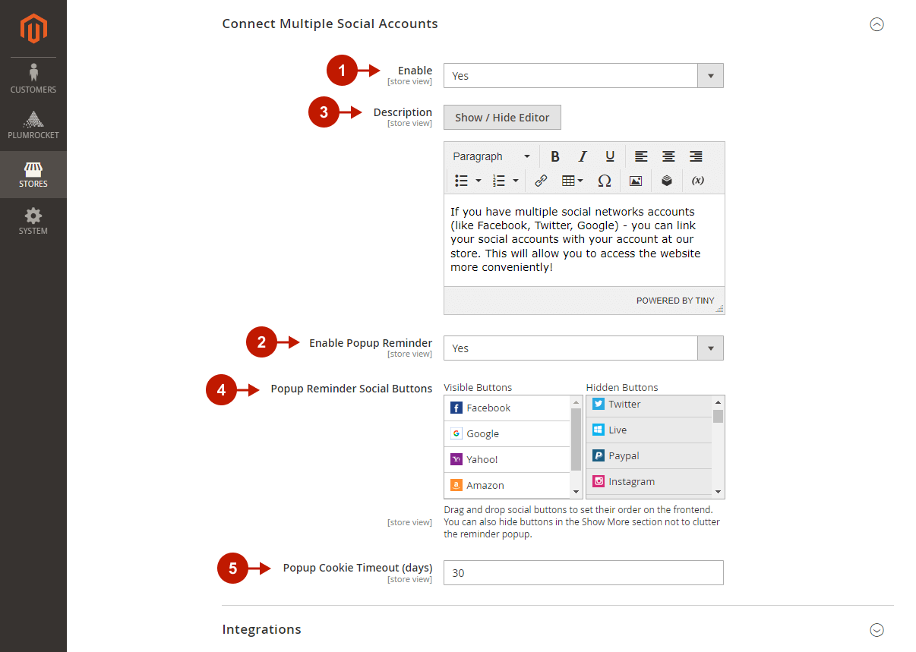Align description text to the right
Viewport: 916px width, 652px height.
pos(696,156)
